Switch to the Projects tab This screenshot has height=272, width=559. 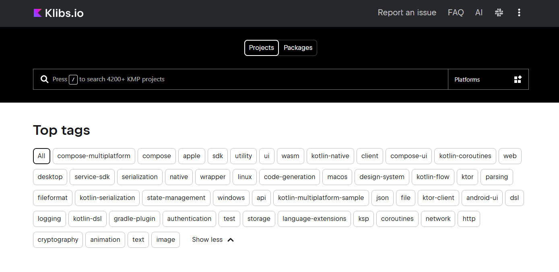262,48
